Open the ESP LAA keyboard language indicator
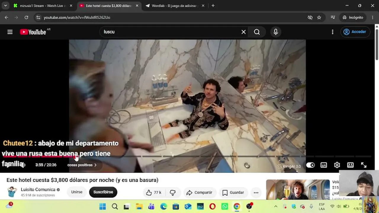The width and height of the screenshot is (379, 213). (322, 206)
